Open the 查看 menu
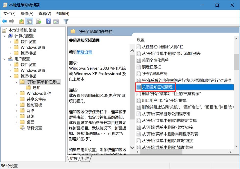Viewport: 240px width, 169px height. click(x=44, y=14)
